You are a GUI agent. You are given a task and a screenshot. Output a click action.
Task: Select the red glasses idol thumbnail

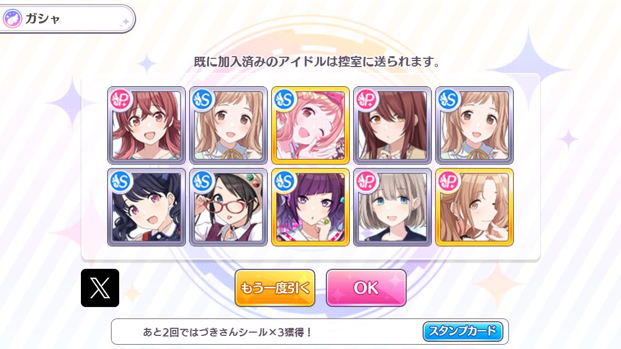coord(229,207)
